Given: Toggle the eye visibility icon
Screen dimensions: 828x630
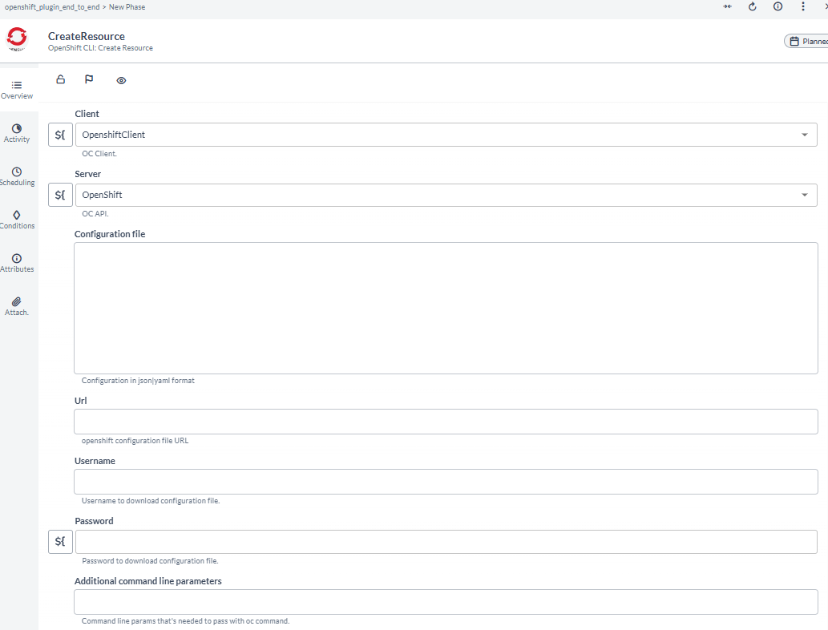Looking at the screenshot, I should point(122,80).
